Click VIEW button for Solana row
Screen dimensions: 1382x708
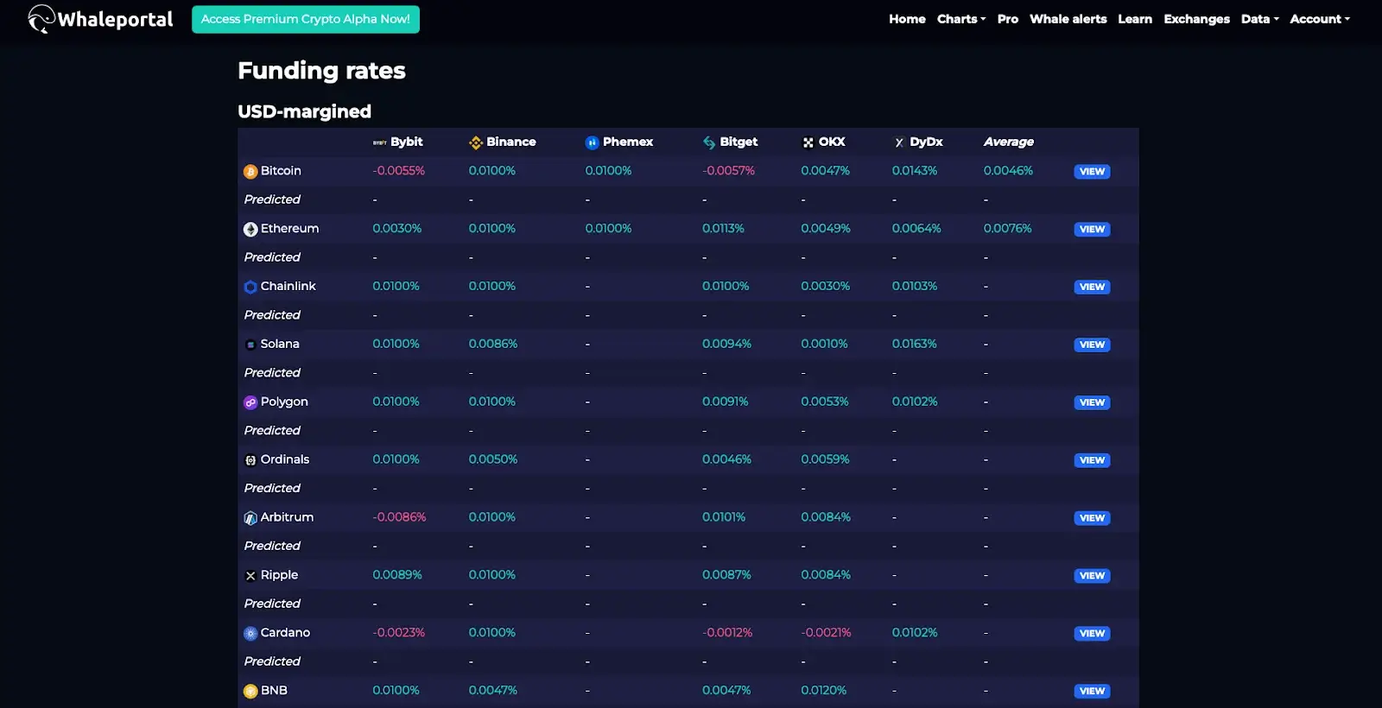click(x=1092, y=345)
